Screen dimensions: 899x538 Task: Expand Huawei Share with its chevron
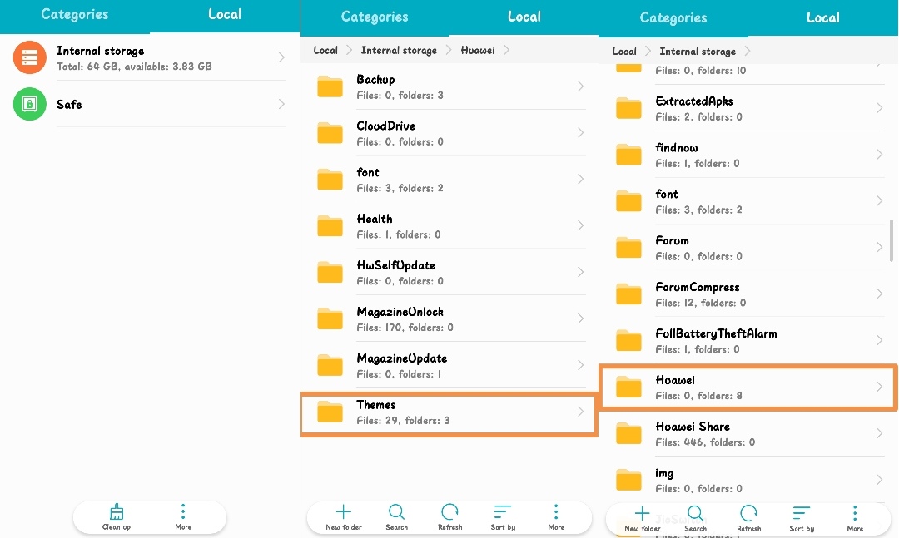click(x=881, y=433)
